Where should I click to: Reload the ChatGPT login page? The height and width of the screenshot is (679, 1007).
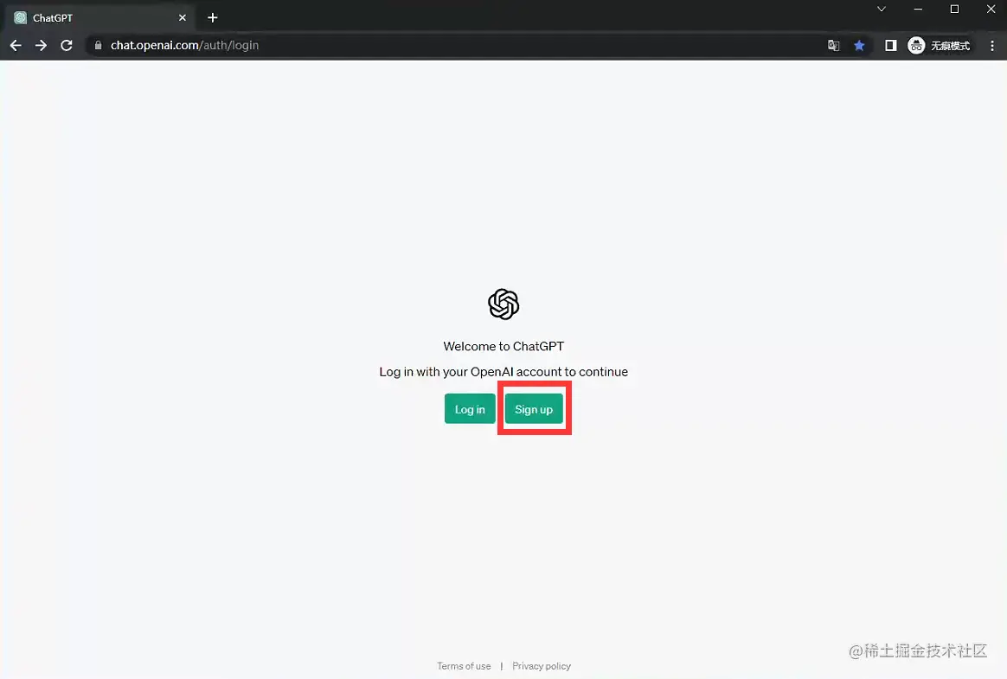(66, 46)
